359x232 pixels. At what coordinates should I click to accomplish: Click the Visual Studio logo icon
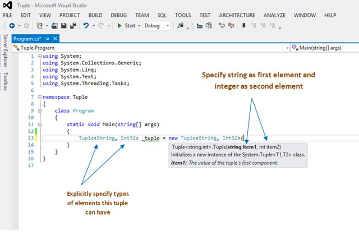[x=8, y=5]
